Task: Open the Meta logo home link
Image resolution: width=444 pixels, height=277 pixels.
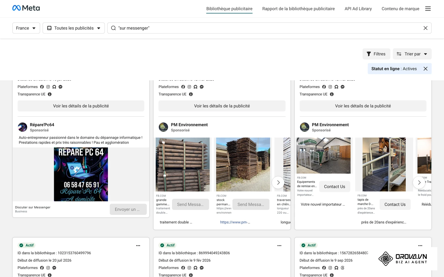Action: 26,8
